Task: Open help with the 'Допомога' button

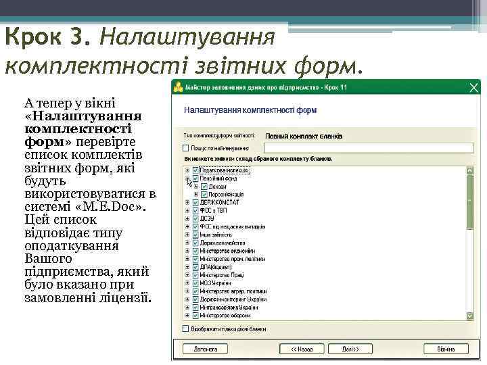Action: pos(206,349)
